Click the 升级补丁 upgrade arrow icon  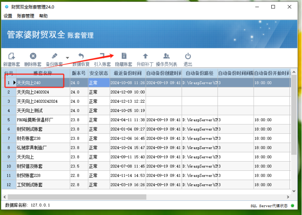pyautogui.click(x=145, y=56)
